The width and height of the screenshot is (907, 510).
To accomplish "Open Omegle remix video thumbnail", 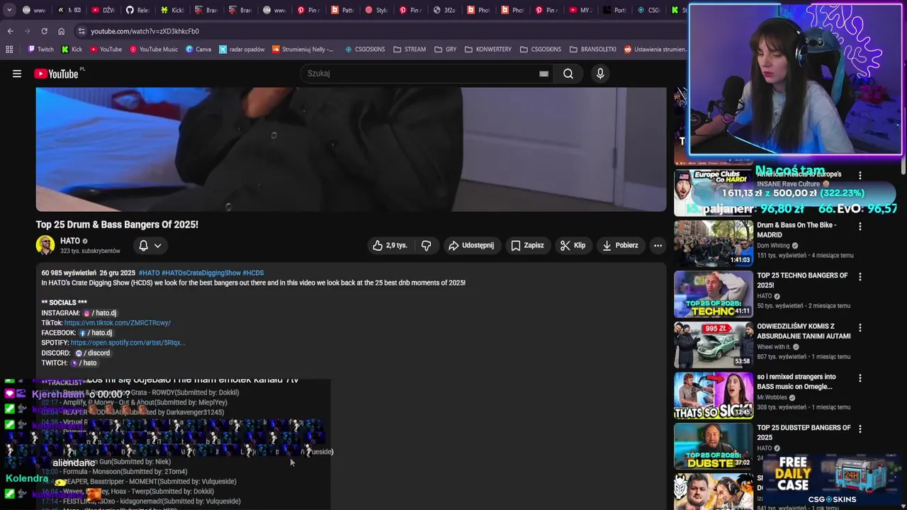I will [714, 396].
